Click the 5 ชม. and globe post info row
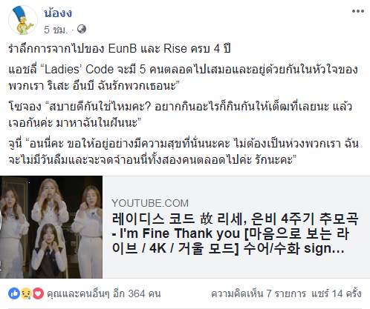The height and width of the screenshot is (309, 370). pos(65,30)
